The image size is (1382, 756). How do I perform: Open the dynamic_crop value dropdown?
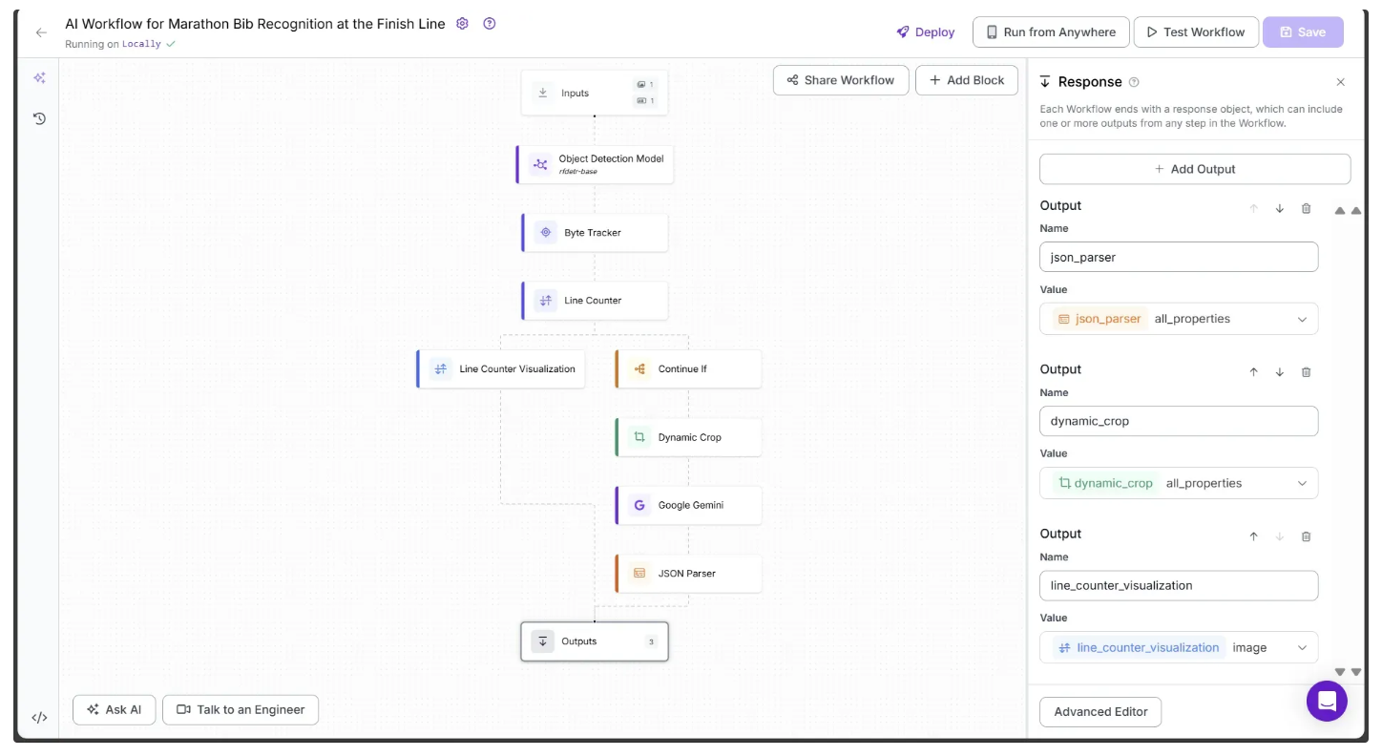[1302, 484]
